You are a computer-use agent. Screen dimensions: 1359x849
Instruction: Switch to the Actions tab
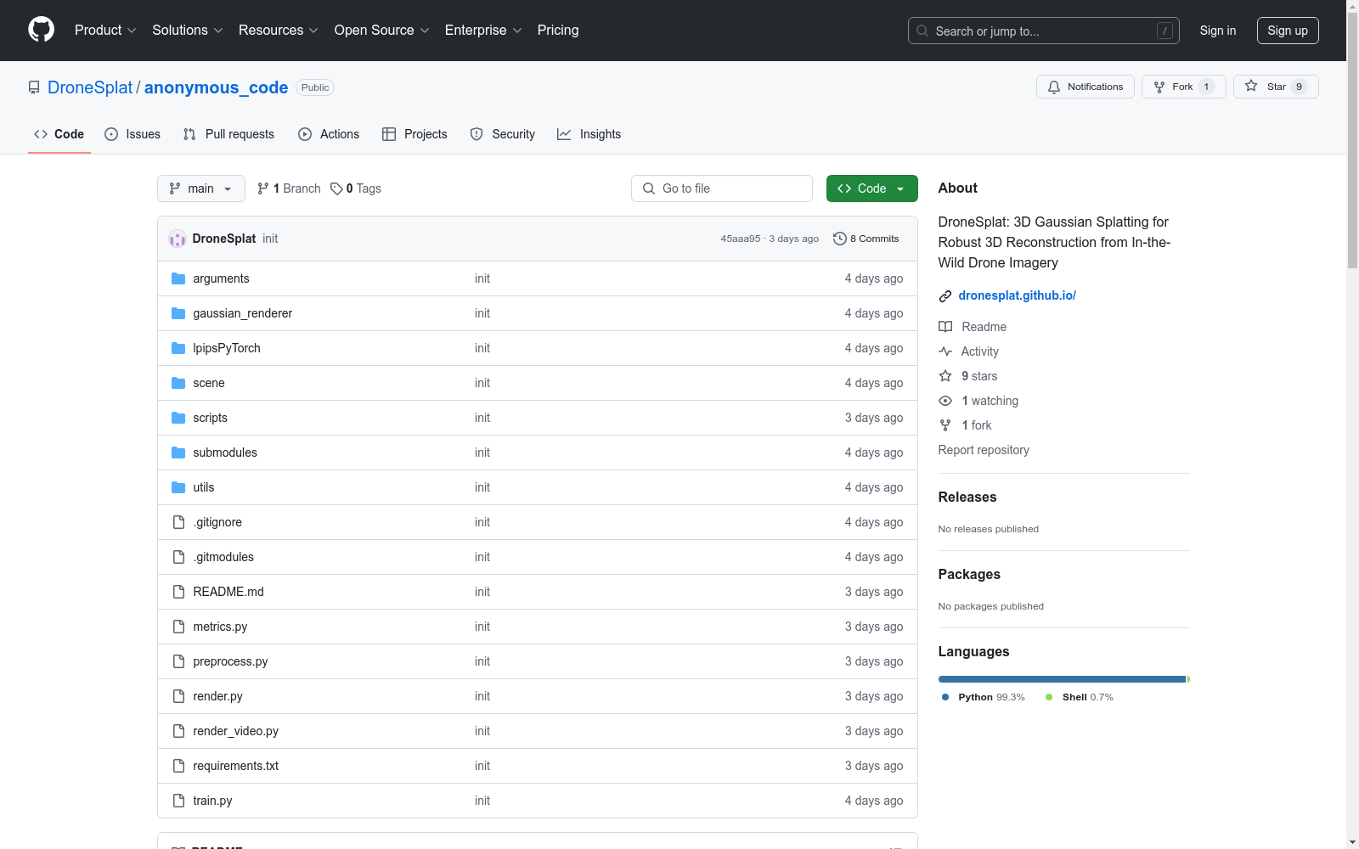point(329,134)
